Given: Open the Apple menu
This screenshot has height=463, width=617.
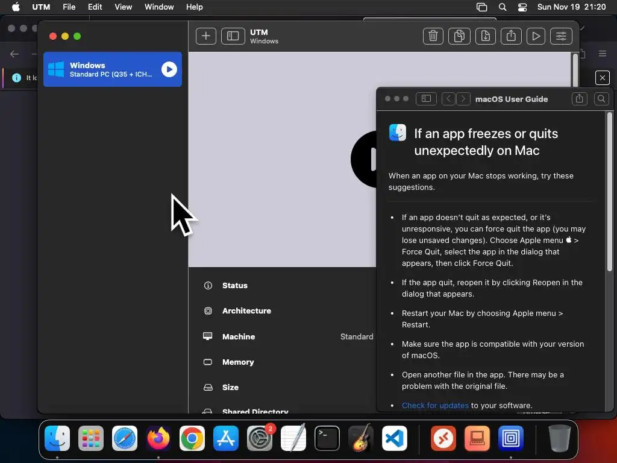Looking at the screenshot, I should tap(16, 7).
